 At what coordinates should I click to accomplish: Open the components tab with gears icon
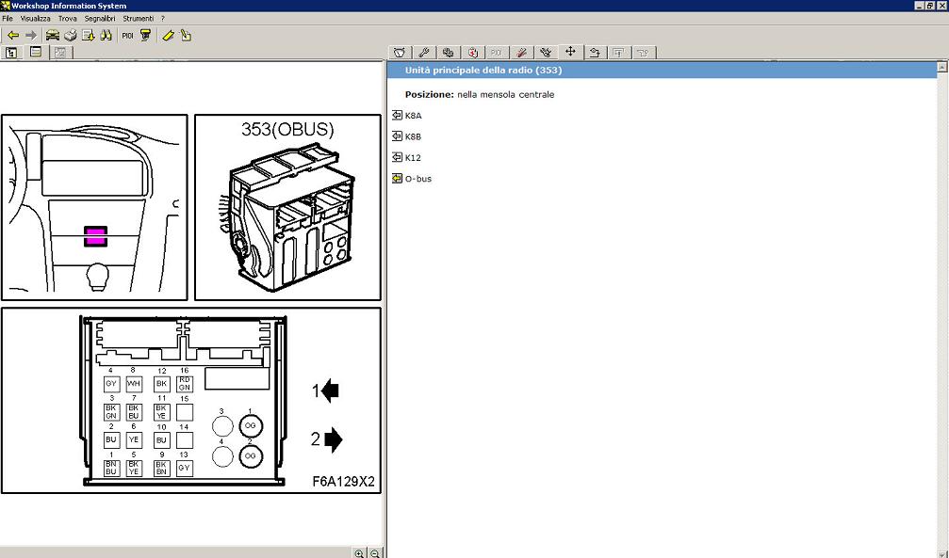[x=449, y=53]
